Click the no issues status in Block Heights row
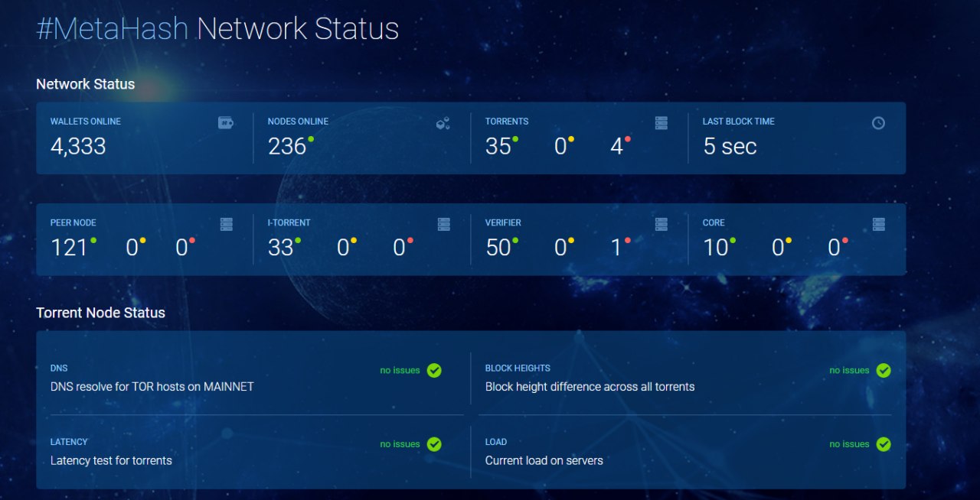 (x=850, y=370)
